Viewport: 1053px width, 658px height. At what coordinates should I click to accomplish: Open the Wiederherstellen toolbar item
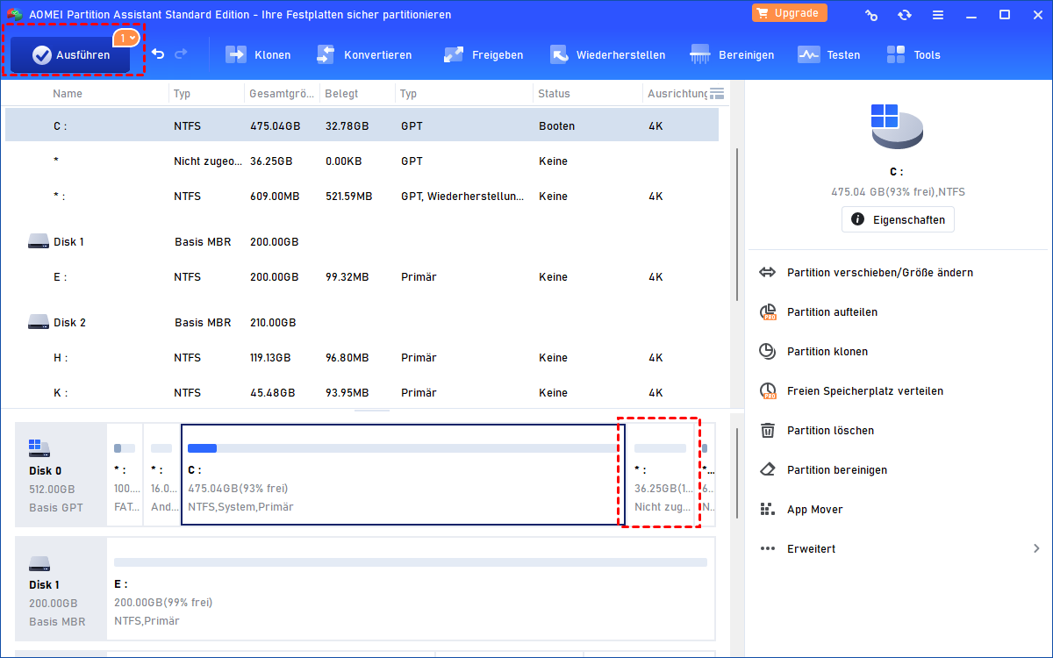[x=607, y=54]
